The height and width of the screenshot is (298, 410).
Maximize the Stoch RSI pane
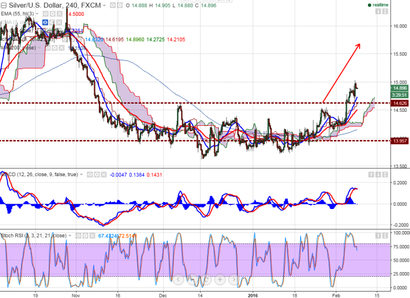click(x=385, y=236)
